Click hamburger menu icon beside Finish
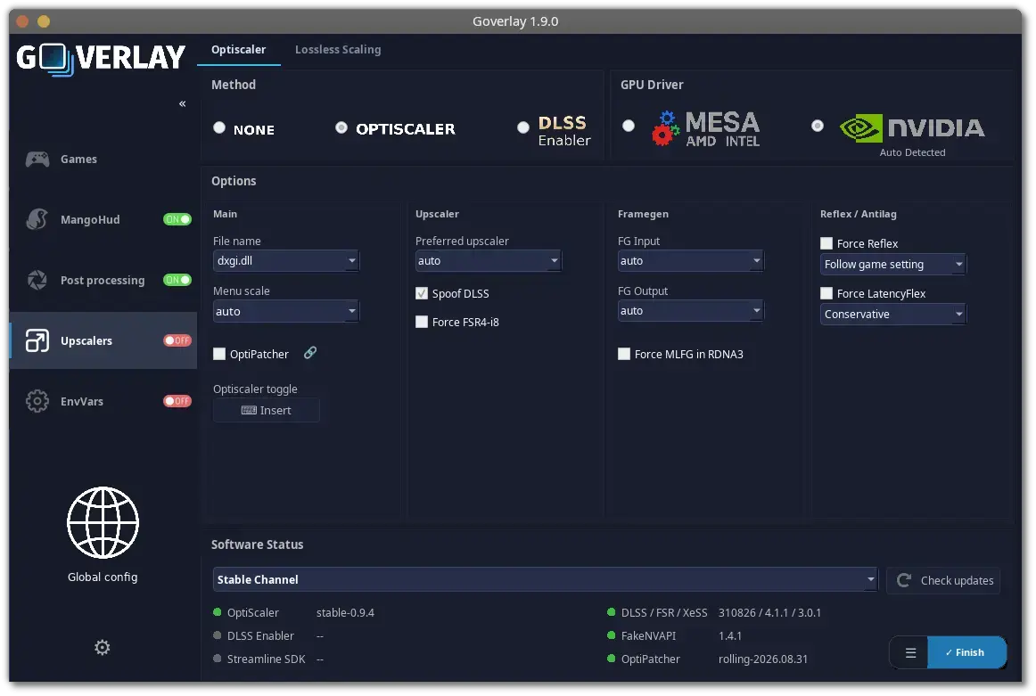 click(909, 652)
